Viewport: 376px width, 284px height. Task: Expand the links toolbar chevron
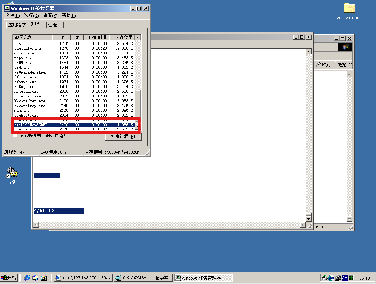point(350,64)
